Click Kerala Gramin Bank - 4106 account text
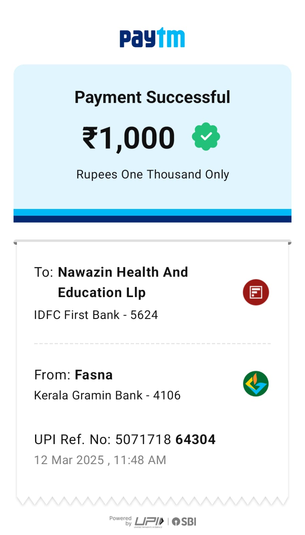 107,395
